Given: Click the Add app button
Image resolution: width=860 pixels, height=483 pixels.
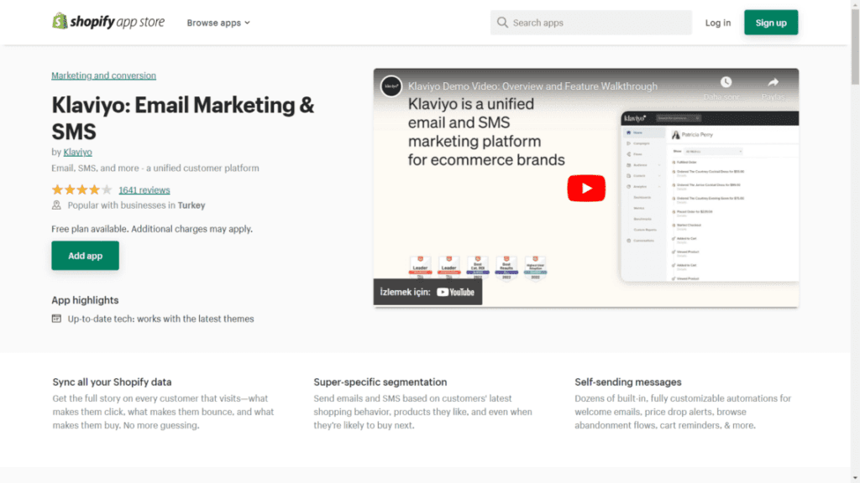Looking at the screenshot, I should tap(85, 255).
